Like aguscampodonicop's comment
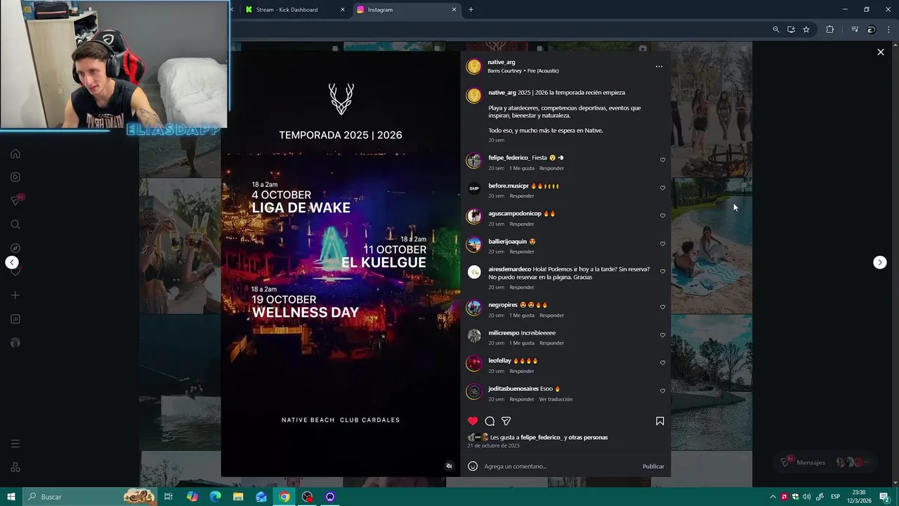Image resolution: width=899 pixels, height=506 pixels. 662,216
